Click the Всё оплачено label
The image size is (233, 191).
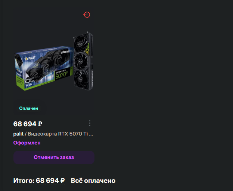click(93, 181)
